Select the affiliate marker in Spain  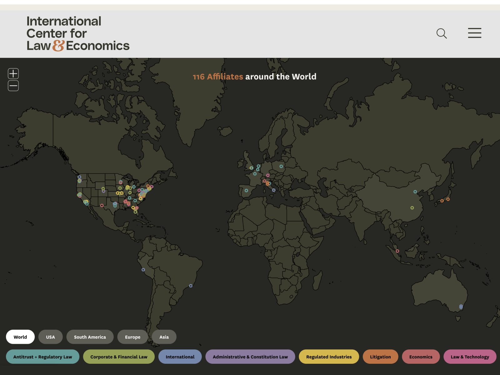click(x=246, y=190)
